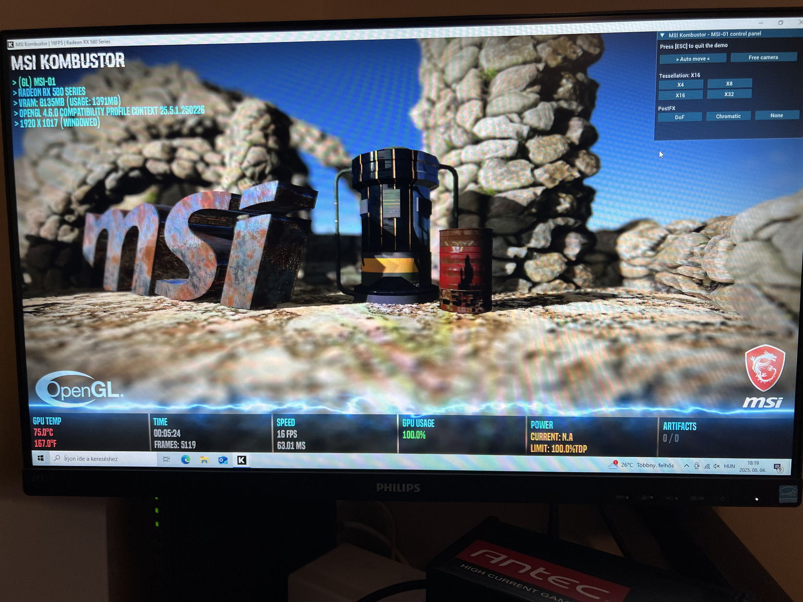Click the '16 FPS' speed readout
Viewport: 803px width, 602px height.
[287, 434]
